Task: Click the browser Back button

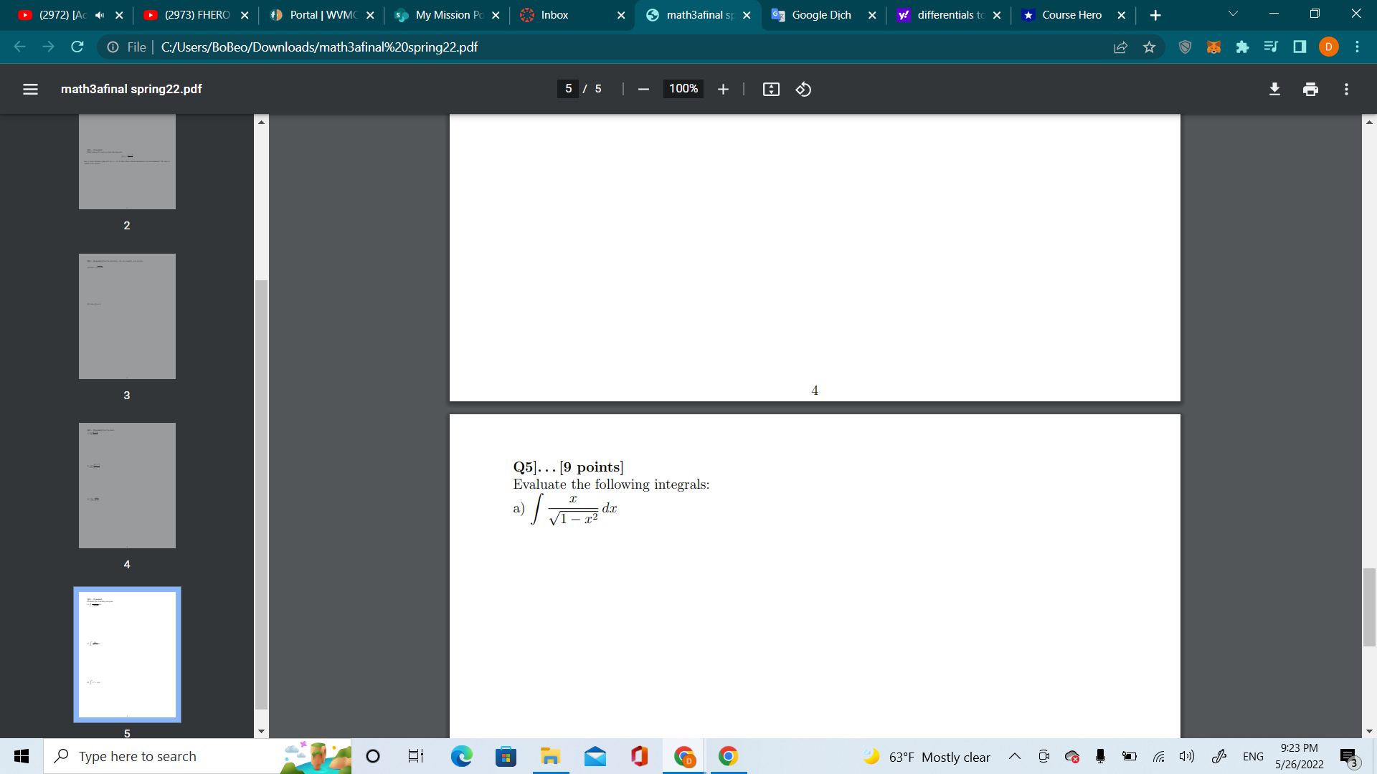Action: (x=19, y=47)
